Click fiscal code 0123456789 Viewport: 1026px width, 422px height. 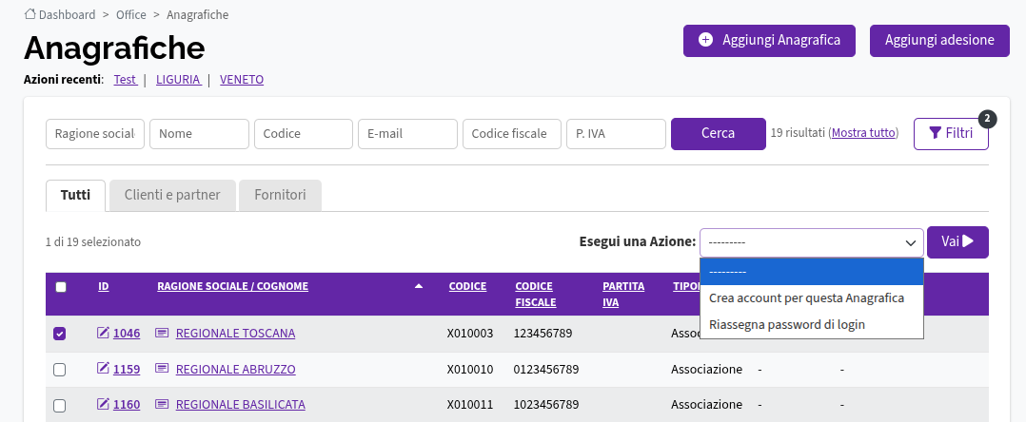tap(545, 369)
